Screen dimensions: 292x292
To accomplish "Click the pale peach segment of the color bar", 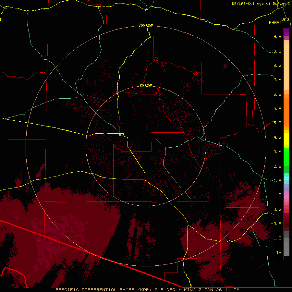I will (x=286, y=67).
